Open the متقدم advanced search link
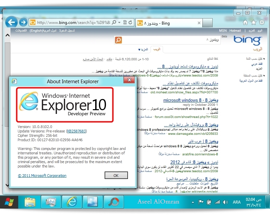This screenshot has width=270, height=215. 109,59
